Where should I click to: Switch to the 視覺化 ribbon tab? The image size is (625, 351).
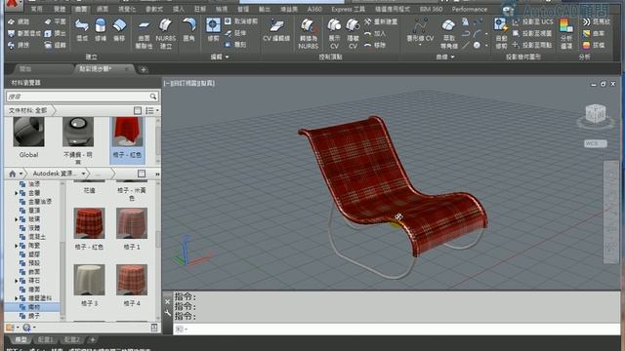point(127,9)
